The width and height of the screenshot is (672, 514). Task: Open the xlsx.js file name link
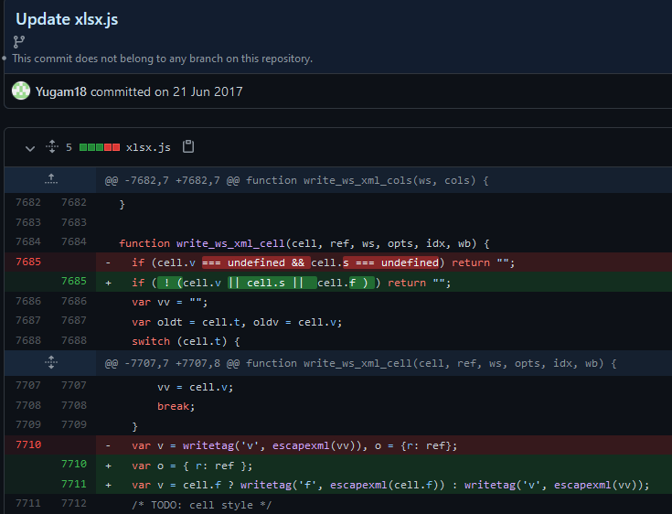click(148, 147)
